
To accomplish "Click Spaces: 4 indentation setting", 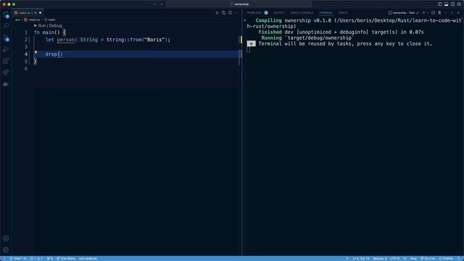I will pos(380,258).
